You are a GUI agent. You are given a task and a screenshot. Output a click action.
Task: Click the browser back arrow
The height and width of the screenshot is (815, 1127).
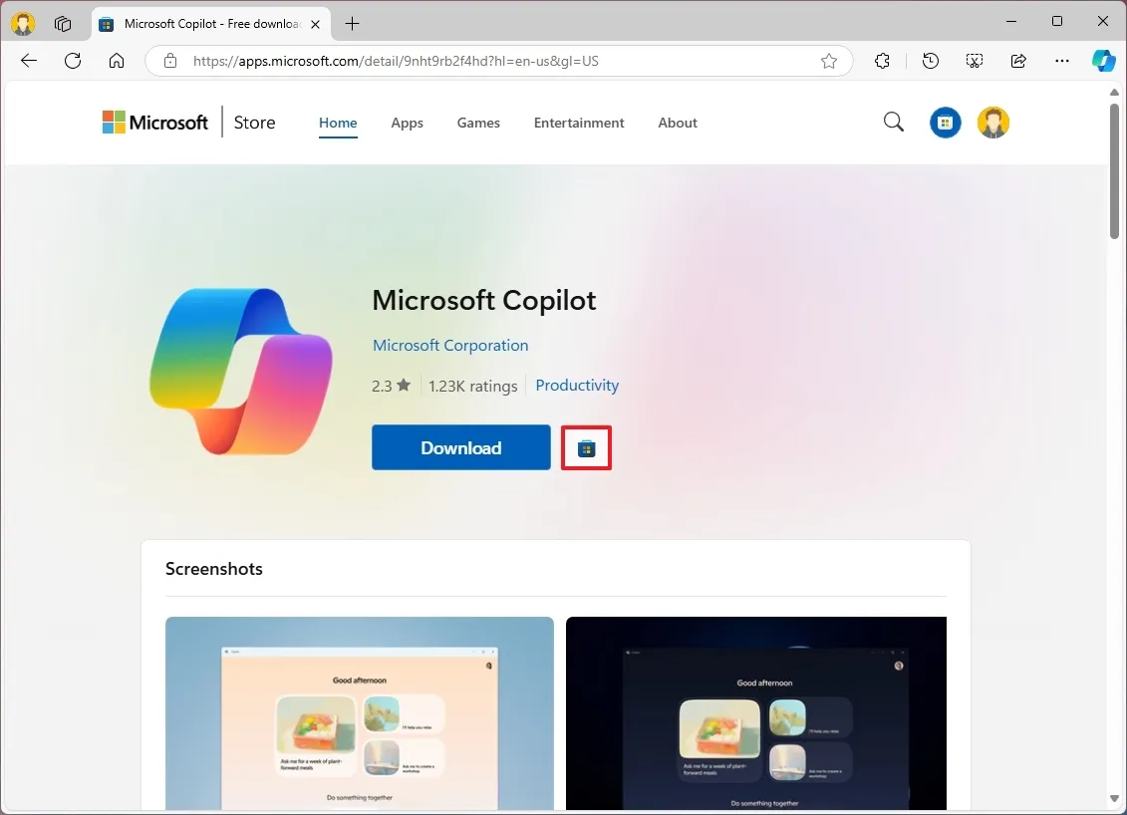pyautogui.click(x=29, y=61)
